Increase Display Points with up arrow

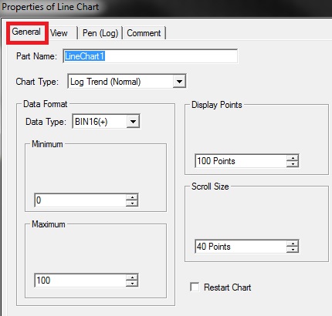click(293, 158)
